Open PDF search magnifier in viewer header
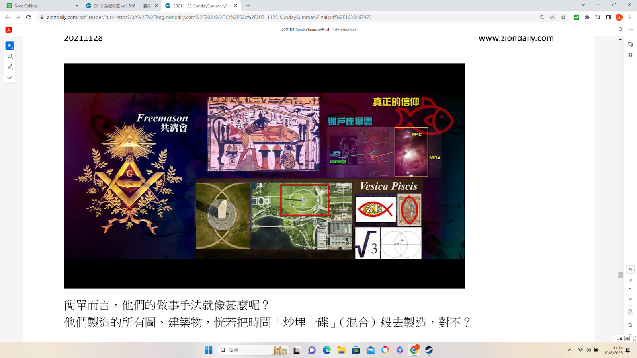 click(620, 29)
